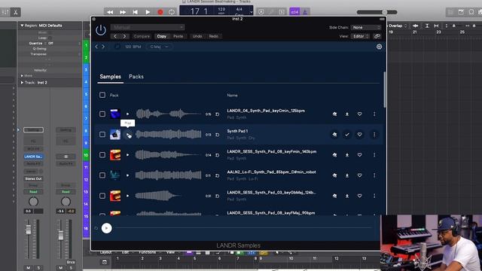Viewport: 482px width, 271px height.
Task: Click the Paste button in plugin header
Action: [178, 36]
